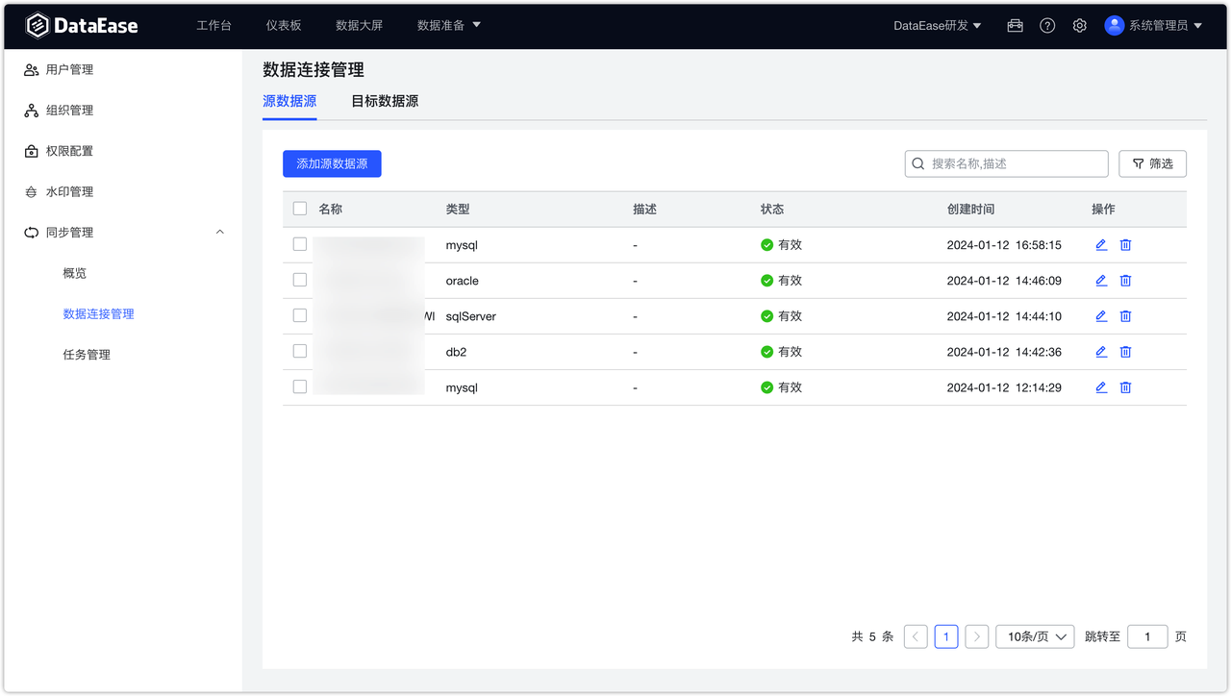Check the box for the db2 row
This screenshot has height=696, width=1231.
click(300, 351)
